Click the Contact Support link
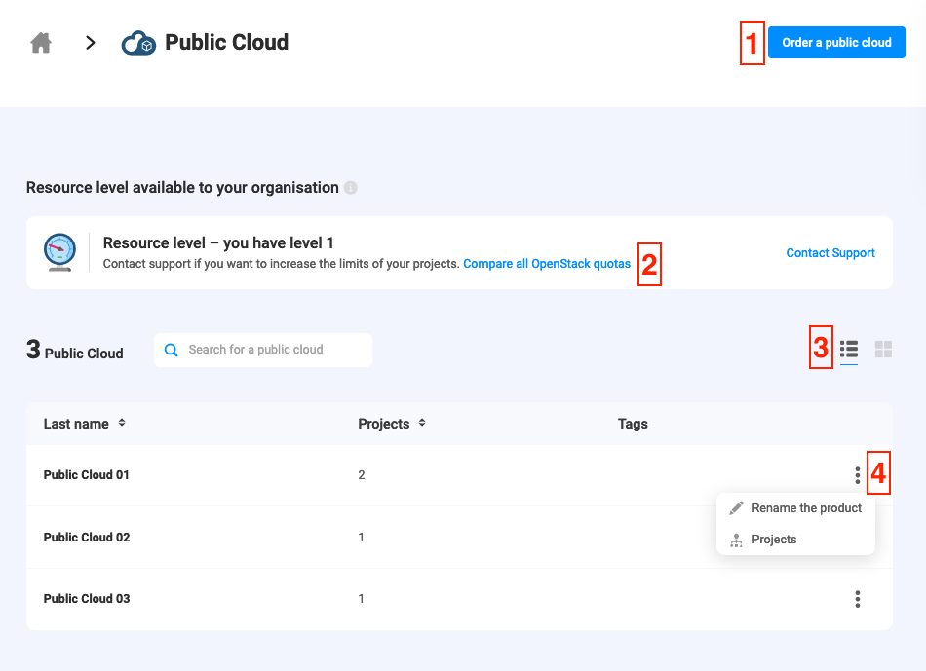Image resolution: width=926 pixels, height=671 pixels. click(830, 252)
